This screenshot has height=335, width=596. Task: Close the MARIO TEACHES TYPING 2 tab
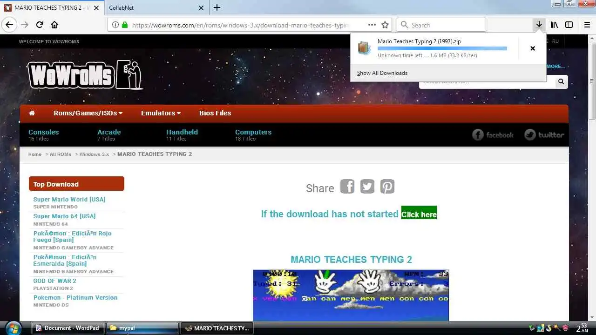point(96,7)
